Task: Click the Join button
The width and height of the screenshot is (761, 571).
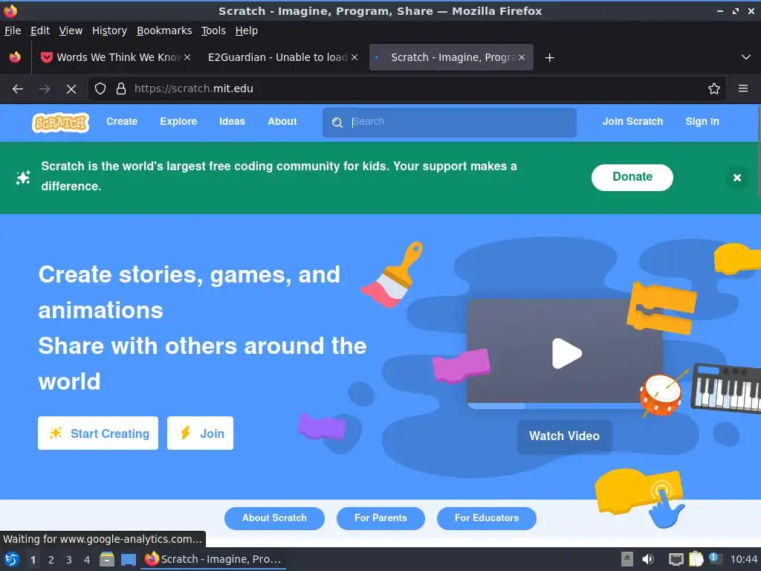Action: coord(200,433)
